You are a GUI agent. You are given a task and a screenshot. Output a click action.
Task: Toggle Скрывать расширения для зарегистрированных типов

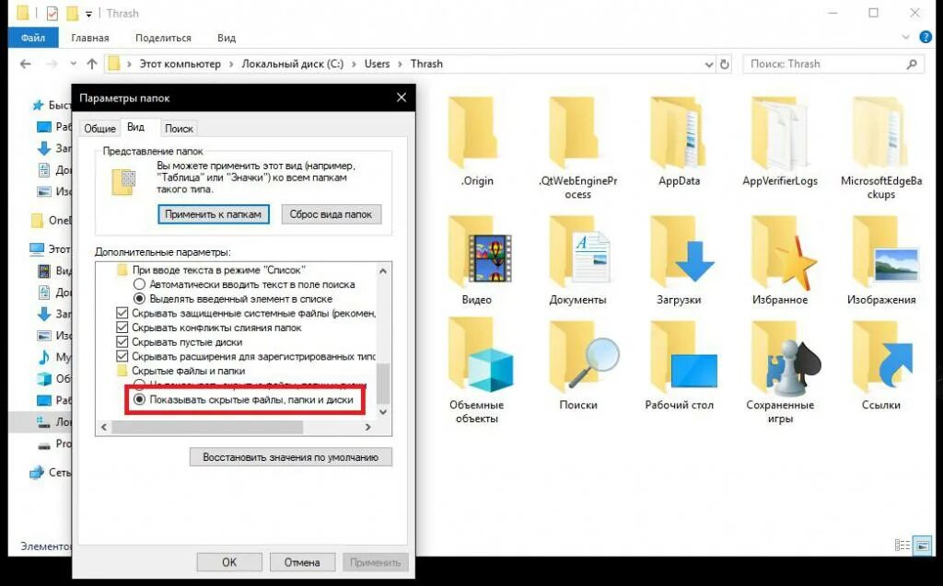(x=122, y=356)
